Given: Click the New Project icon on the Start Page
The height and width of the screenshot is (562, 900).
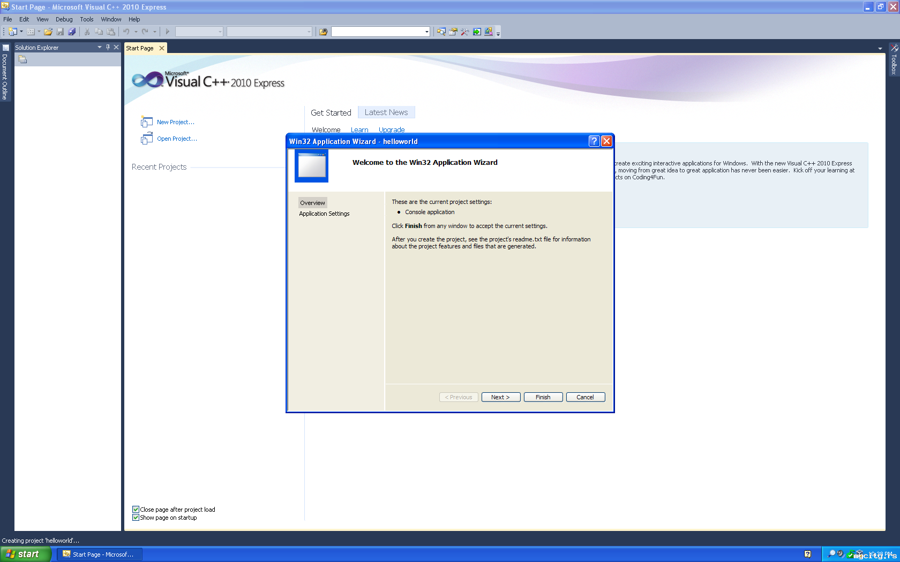Looking at the screenshot, I should [146, 121].
